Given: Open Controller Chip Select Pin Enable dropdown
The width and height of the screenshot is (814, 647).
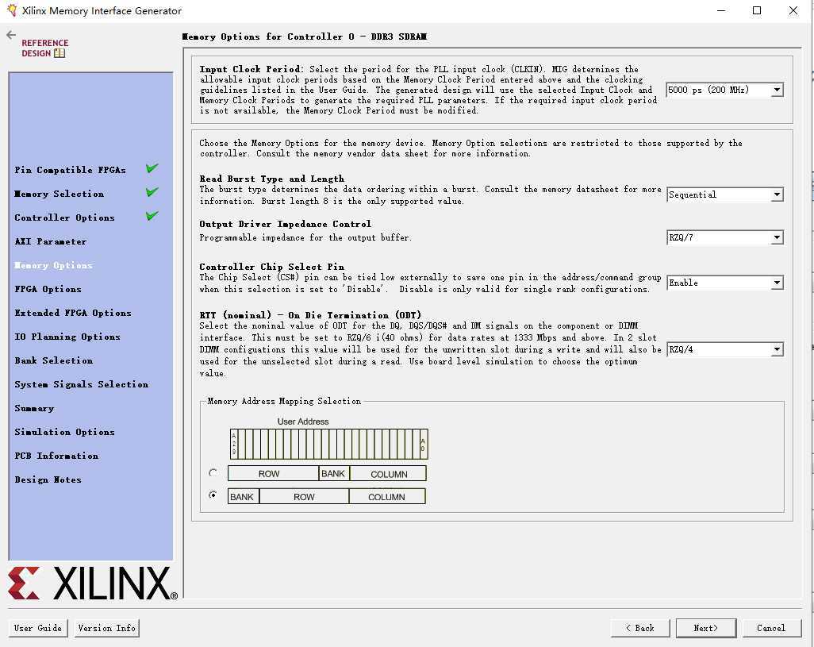Looking at the screenshot, I should (x=724, y=283).
